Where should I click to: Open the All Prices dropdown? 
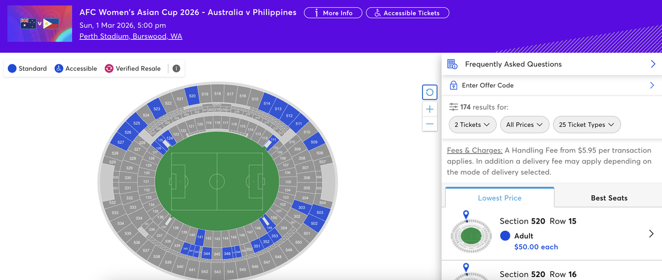coord(524,125)
